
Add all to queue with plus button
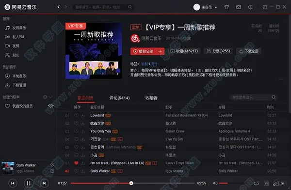point(160,51)
